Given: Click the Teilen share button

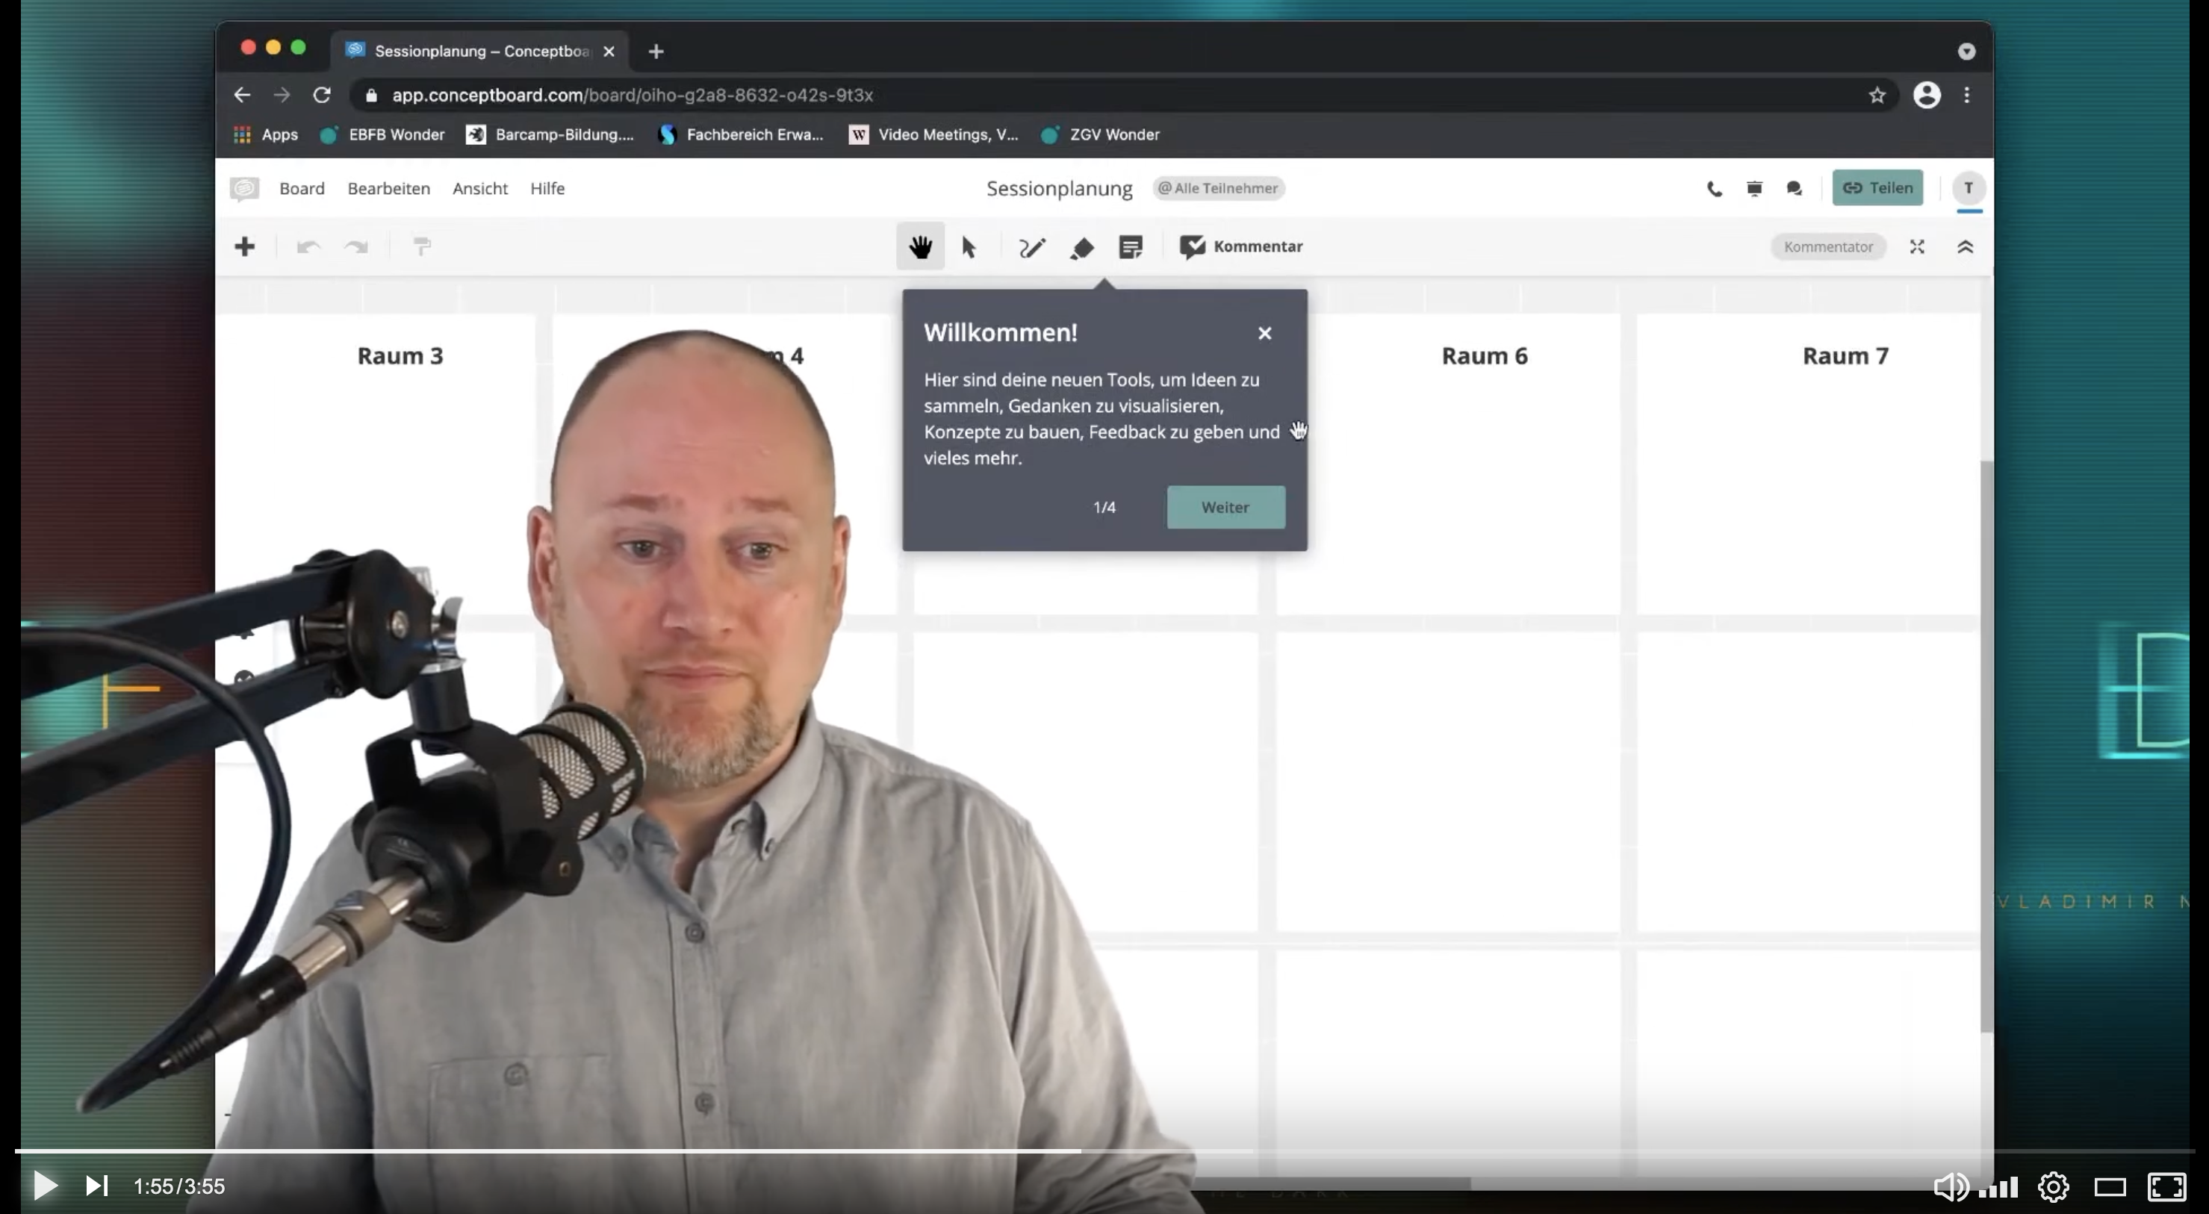Looking at the screenshot, I should 1877,189.
